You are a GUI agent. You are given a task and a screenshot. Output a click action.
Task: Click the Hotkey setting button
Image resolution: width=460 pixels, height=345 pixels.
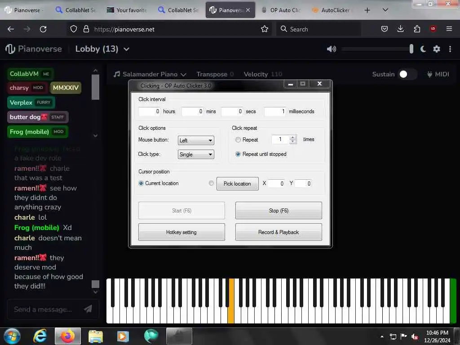point(181,232)
